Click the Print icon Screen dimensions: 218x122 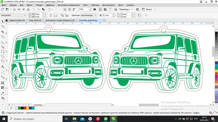(28, 10)
